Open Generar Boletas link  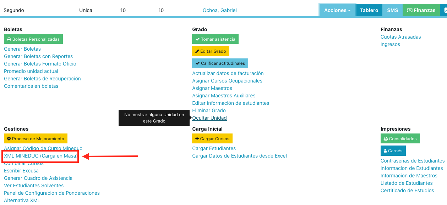click(22, 49)
